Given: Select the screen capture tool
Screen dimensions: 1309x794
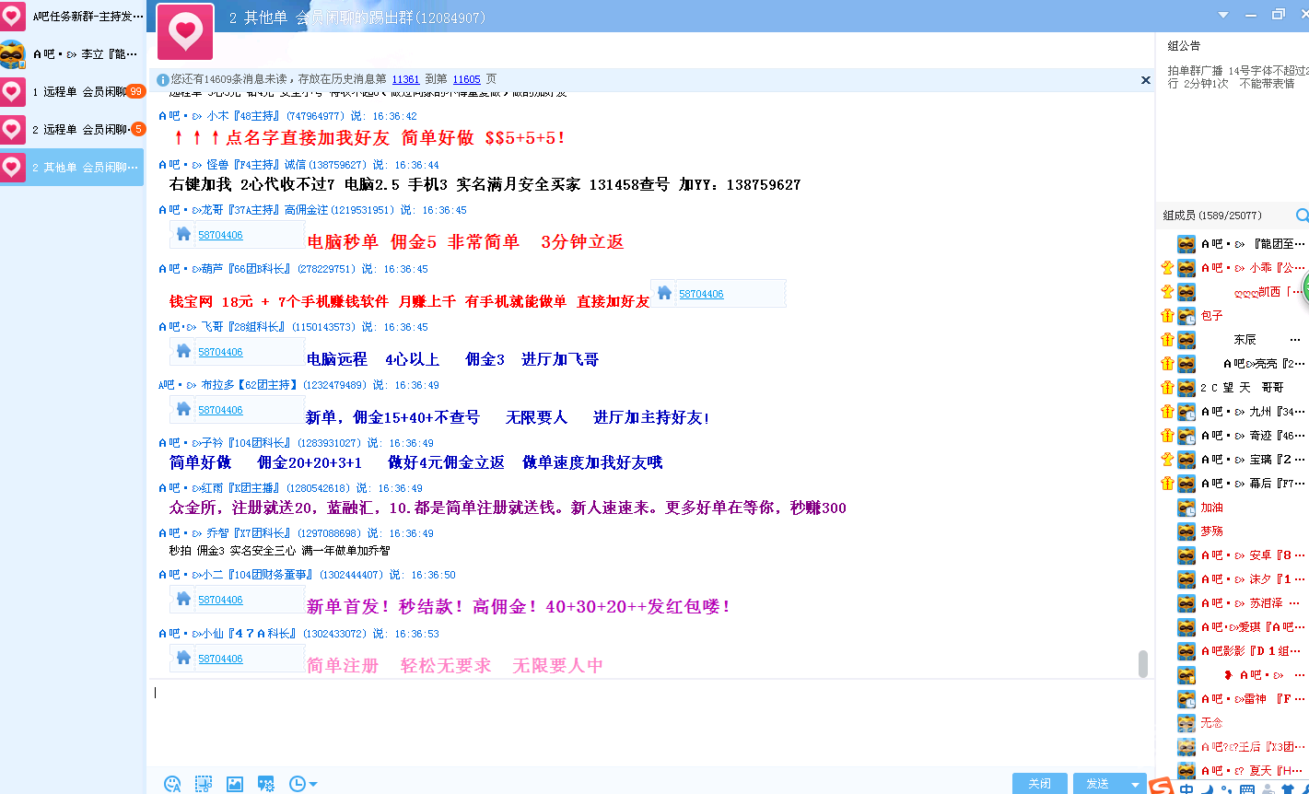Looking at the screenshot, I should click(x=203, y=783).
